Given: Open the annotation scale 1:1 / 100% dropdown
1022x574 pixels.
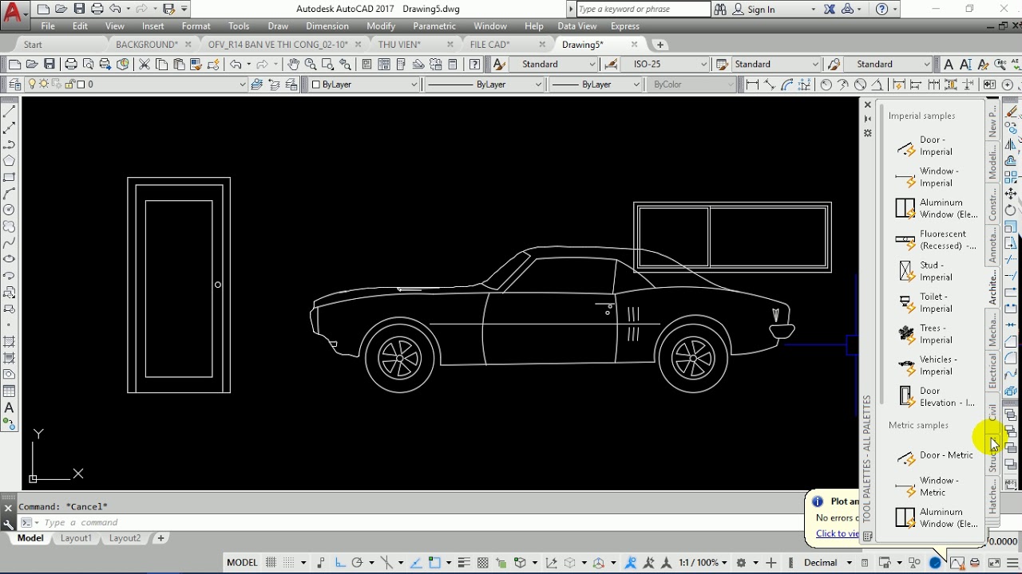Looking at the screenshot, I should [x=703, y=563].
